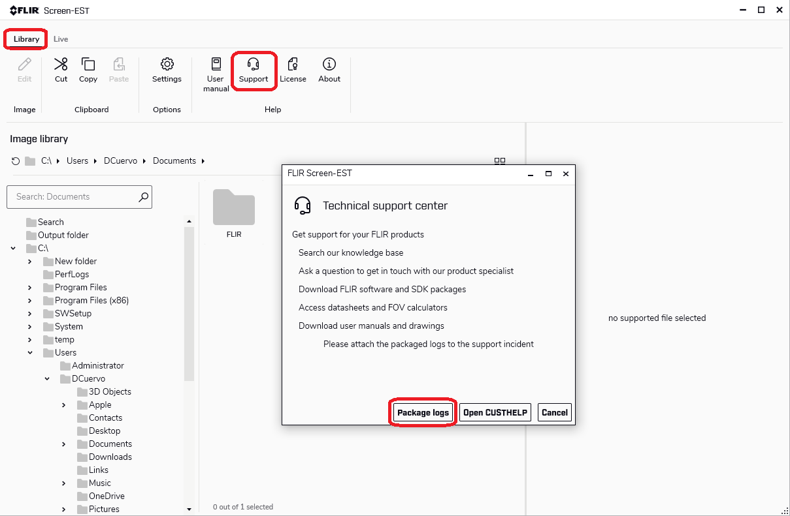790x516 pixels.
Task: Expand the Music folder in tree
Action: (x=64, y=483)
